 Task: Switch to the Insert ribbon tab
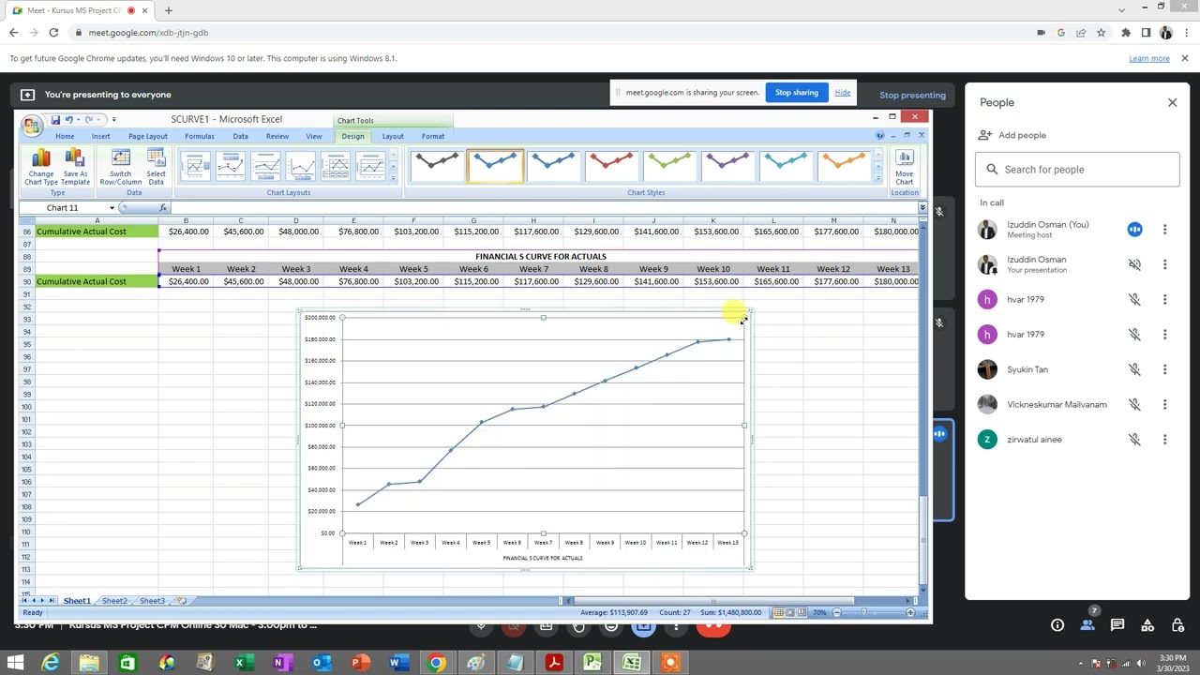pyautogui.click(x=100, y=136)
